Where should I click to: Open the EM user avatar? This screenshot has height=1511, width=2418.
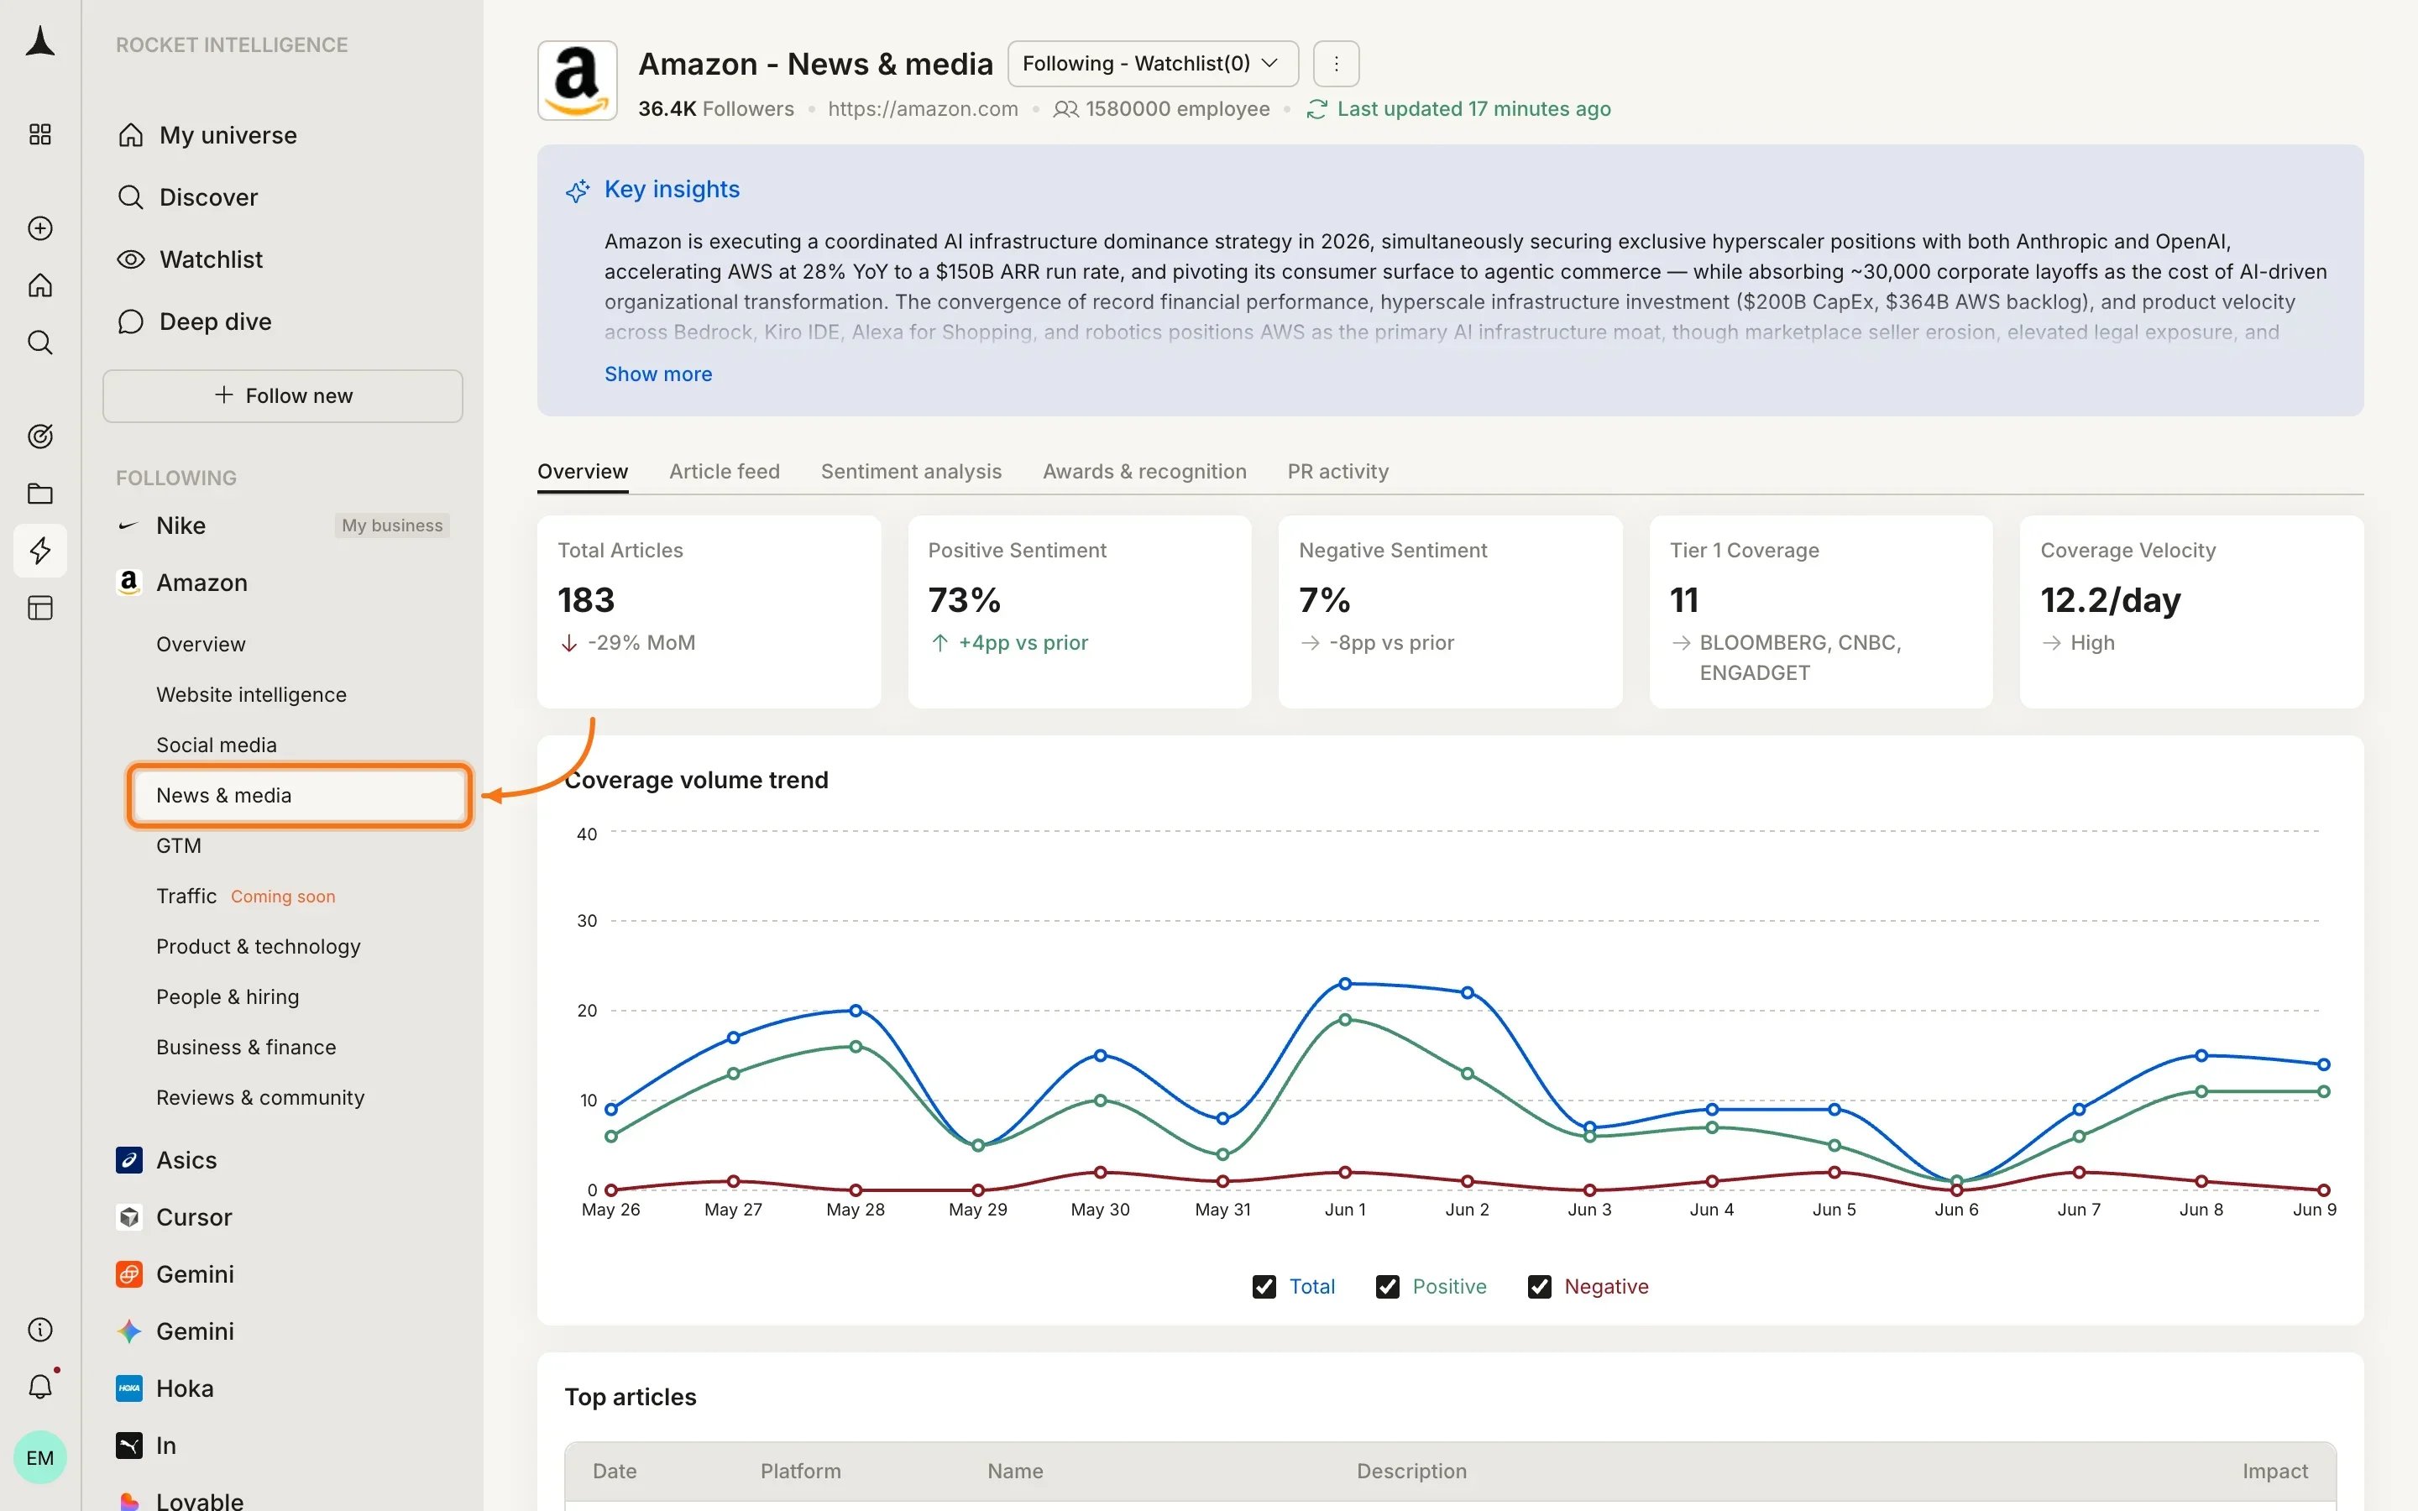(x=40, y=1457)
